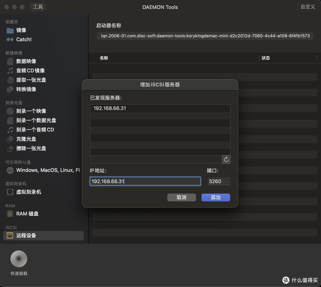This screenshot has width=321, height=287.
Task: Click the red close window button
Action: click(7, 7)
